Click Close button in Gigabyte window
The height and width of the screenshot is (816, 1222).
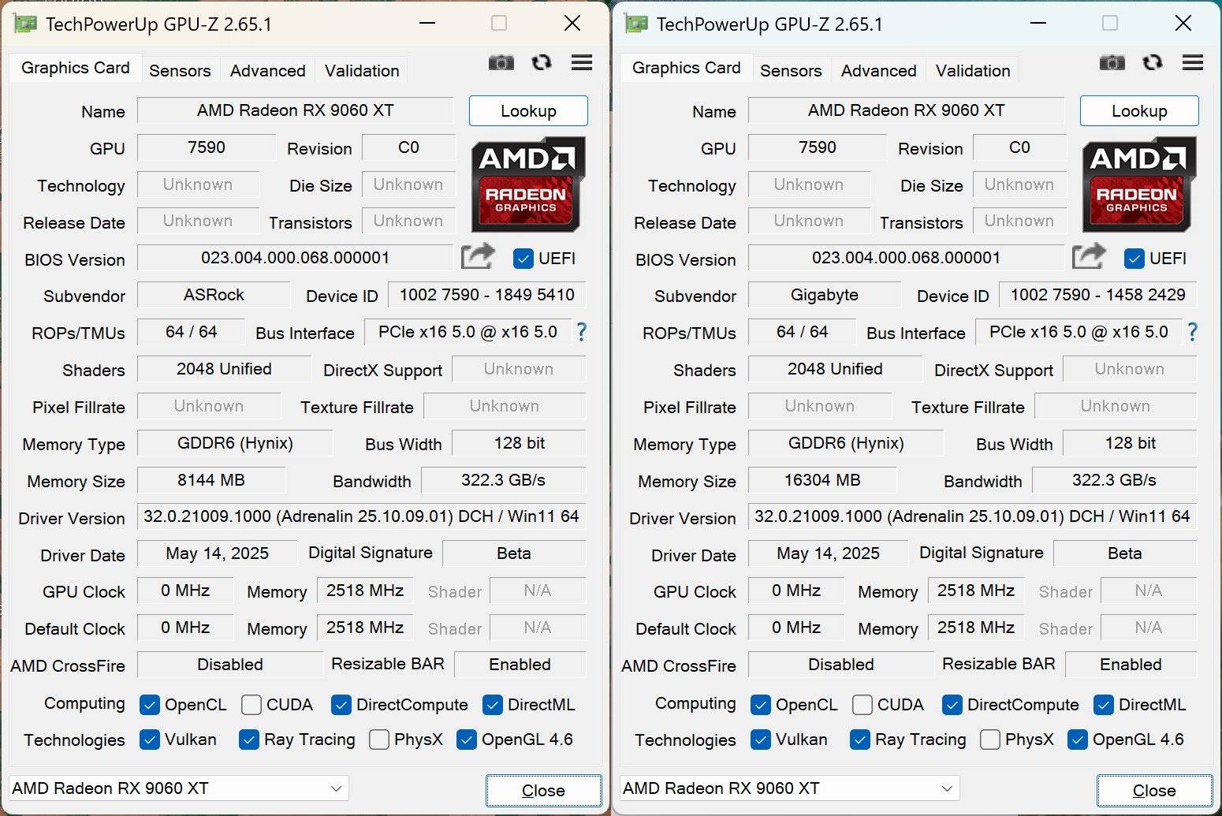pyautogui.click(x=1154, y=791)
